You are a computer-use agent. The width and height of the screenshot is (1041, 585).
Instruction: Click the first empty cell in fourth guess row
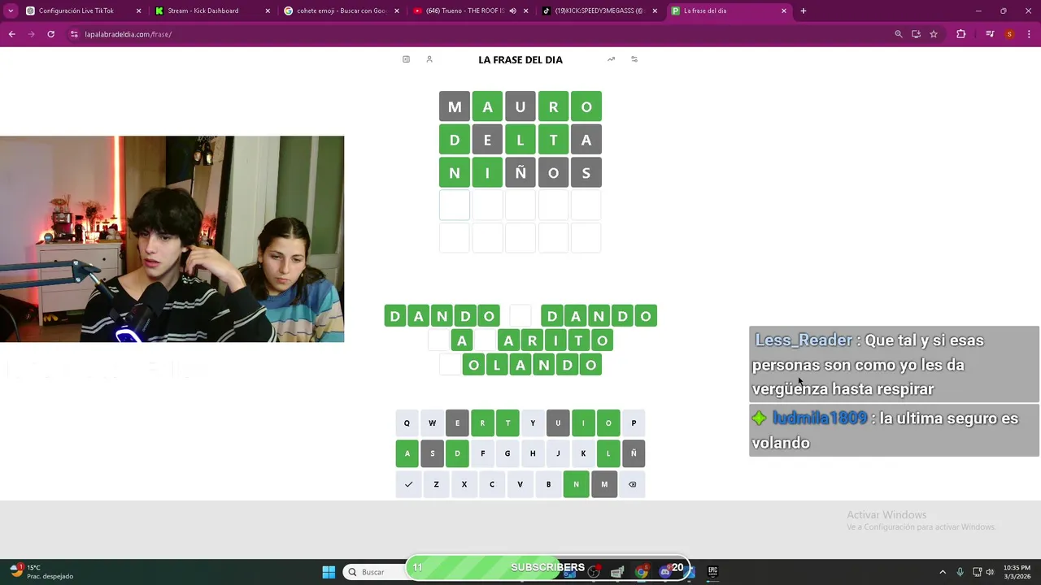[x=455, y=205]
